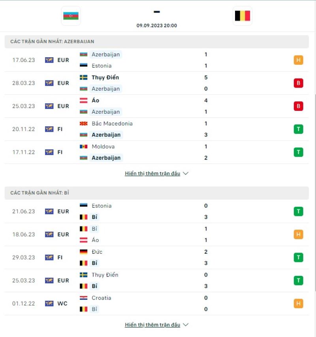Click the Germany flag next to Đức

coord(84,251)
